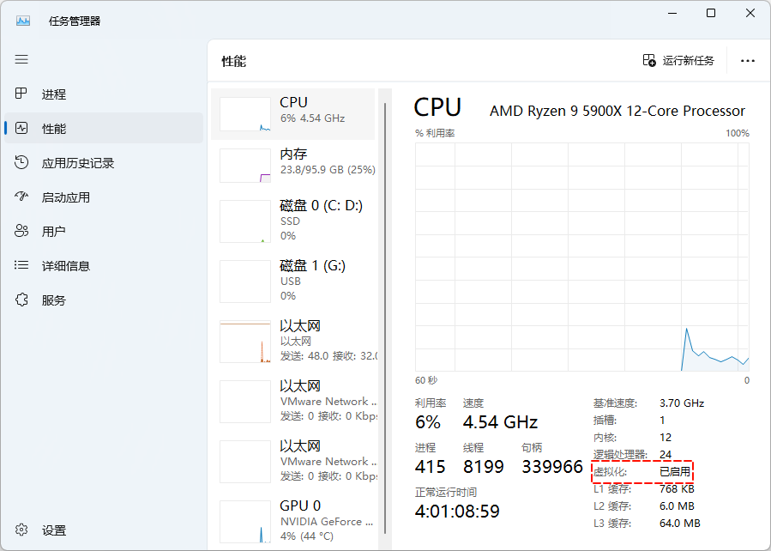Open the three-dot more options menu
Viewport: 771px width, 551px height.
point(747,61)
